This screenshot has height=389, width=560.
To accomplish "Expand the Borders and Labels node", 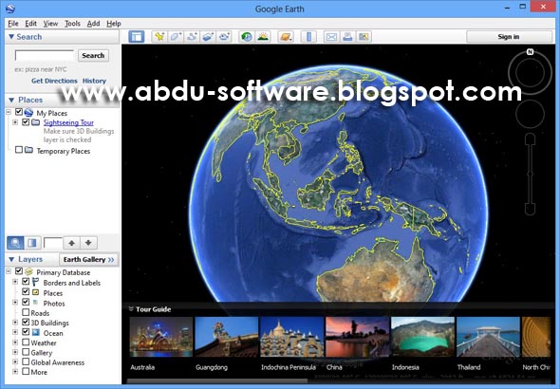I will 15,282.
